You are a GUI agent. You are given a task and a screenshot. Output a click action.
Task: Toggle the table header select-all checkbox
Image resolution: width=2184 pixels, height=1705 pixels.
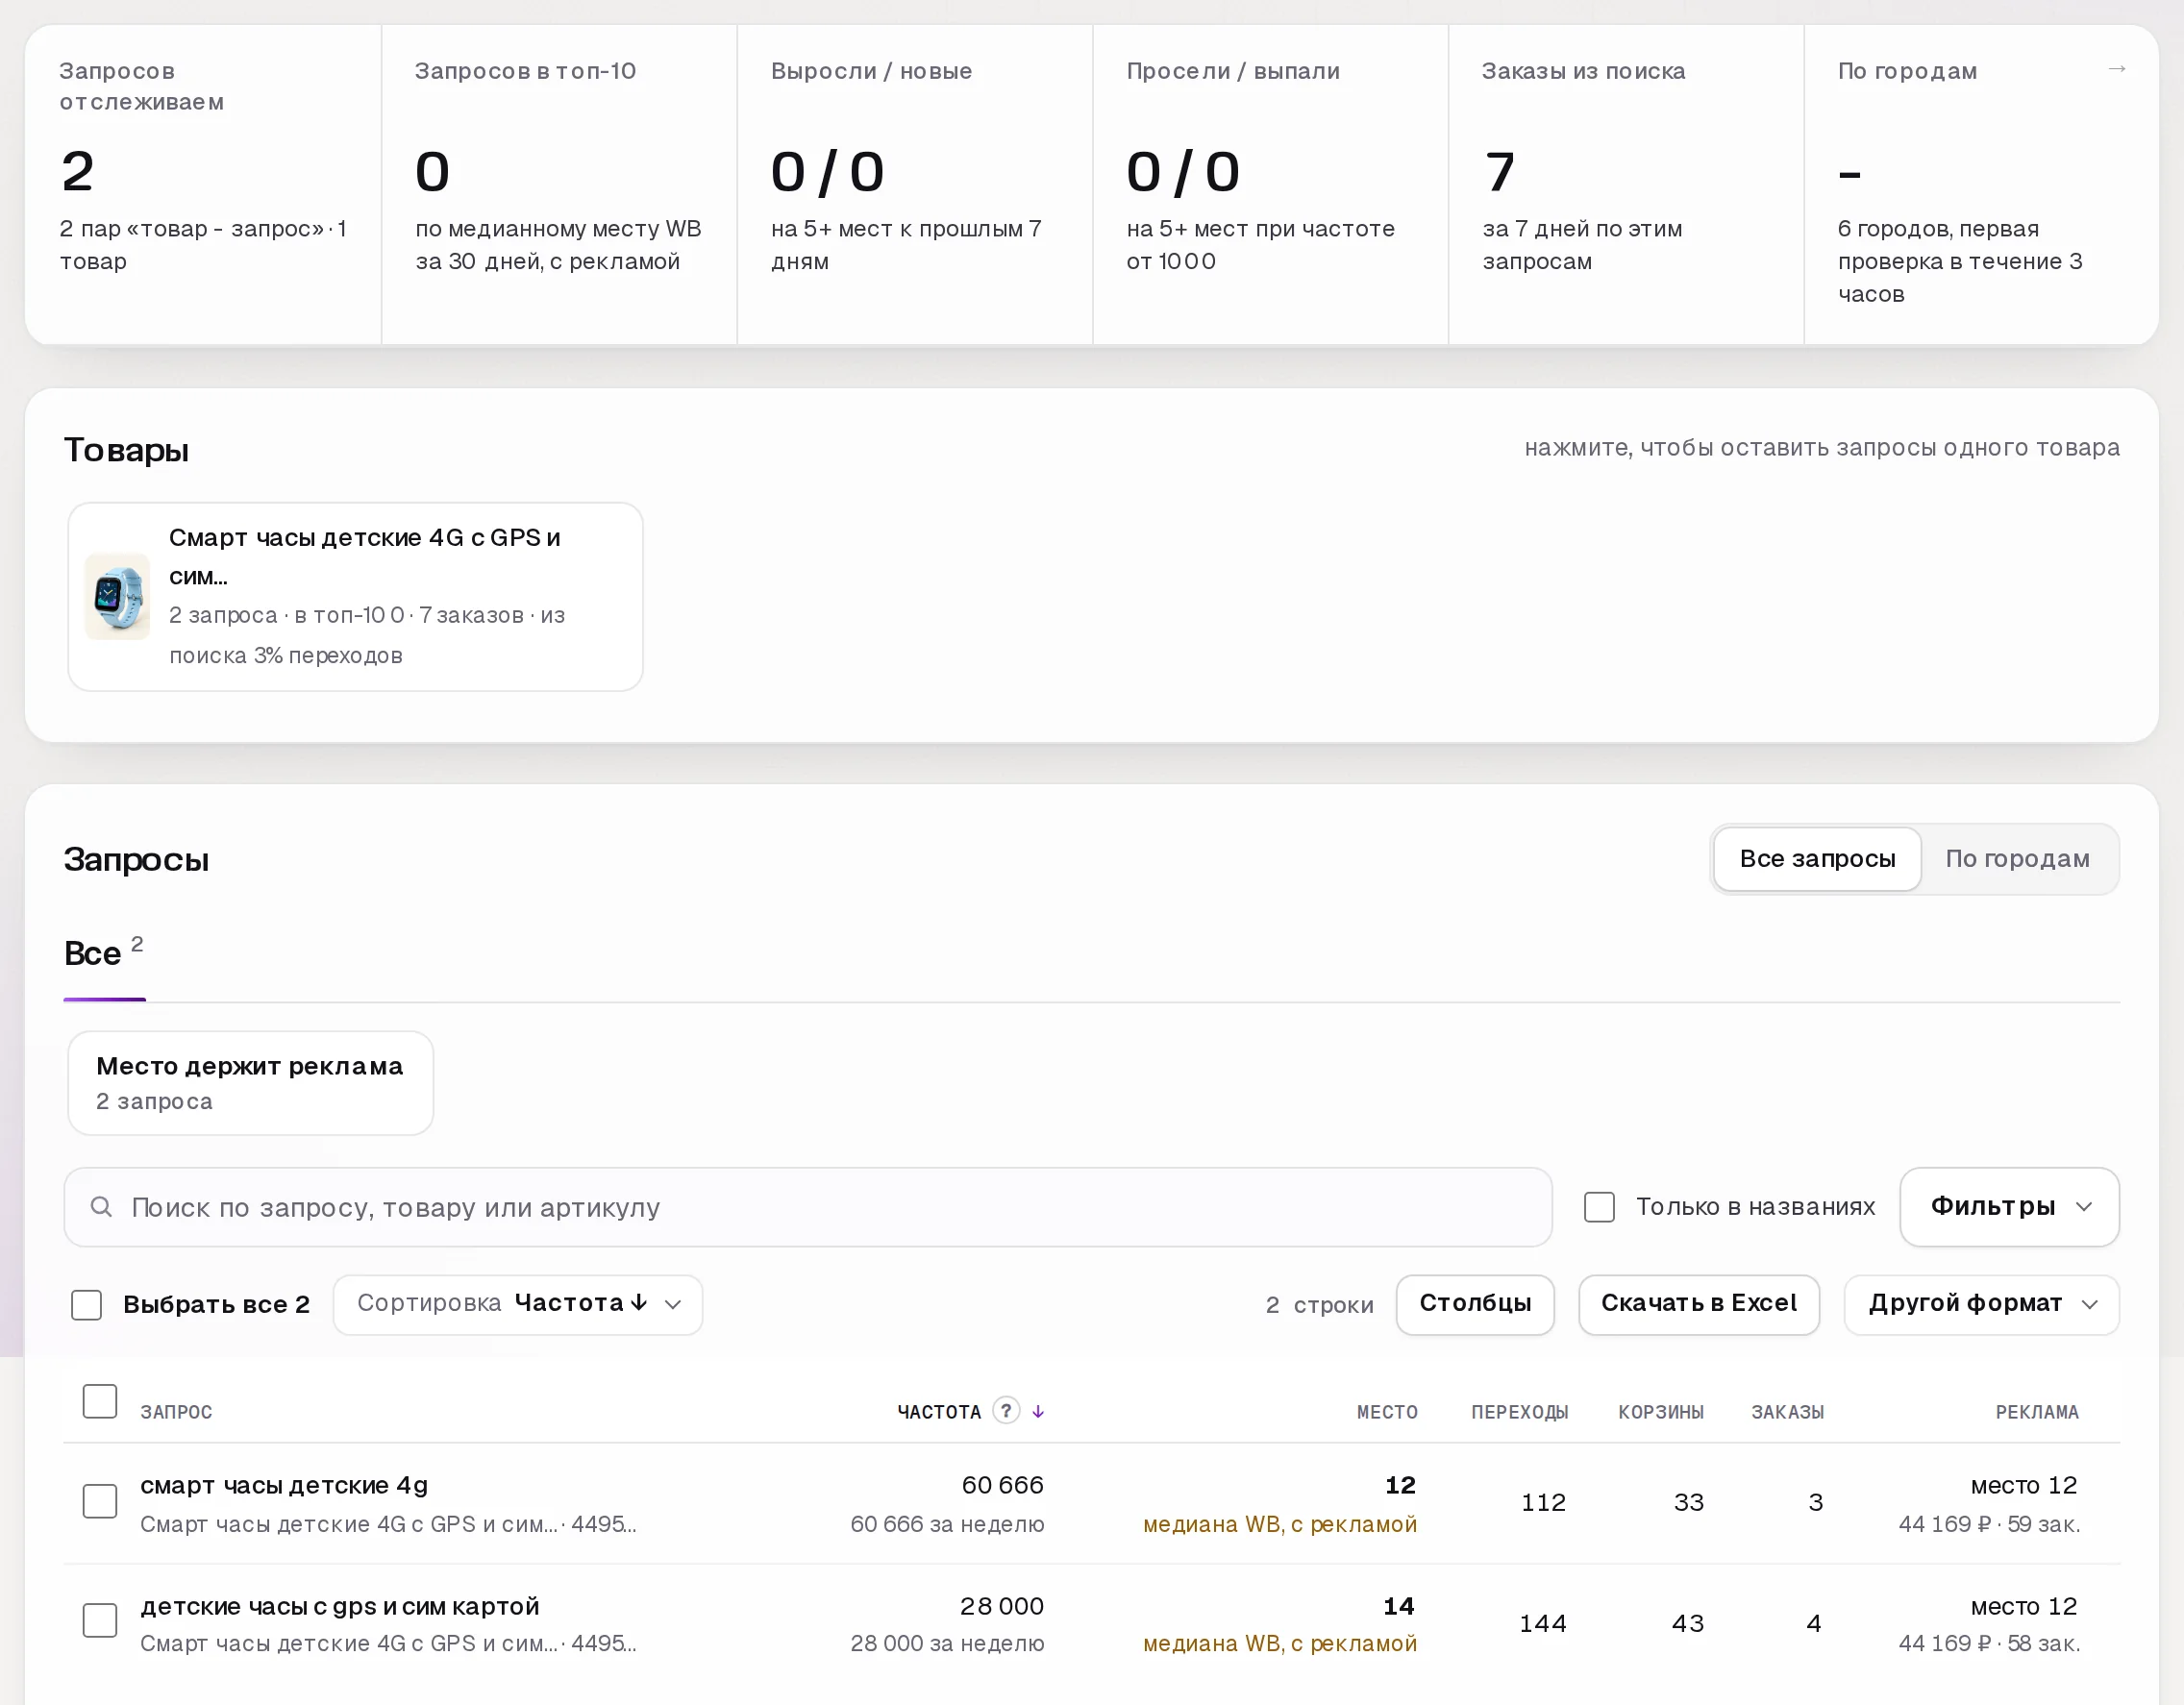100,1401
